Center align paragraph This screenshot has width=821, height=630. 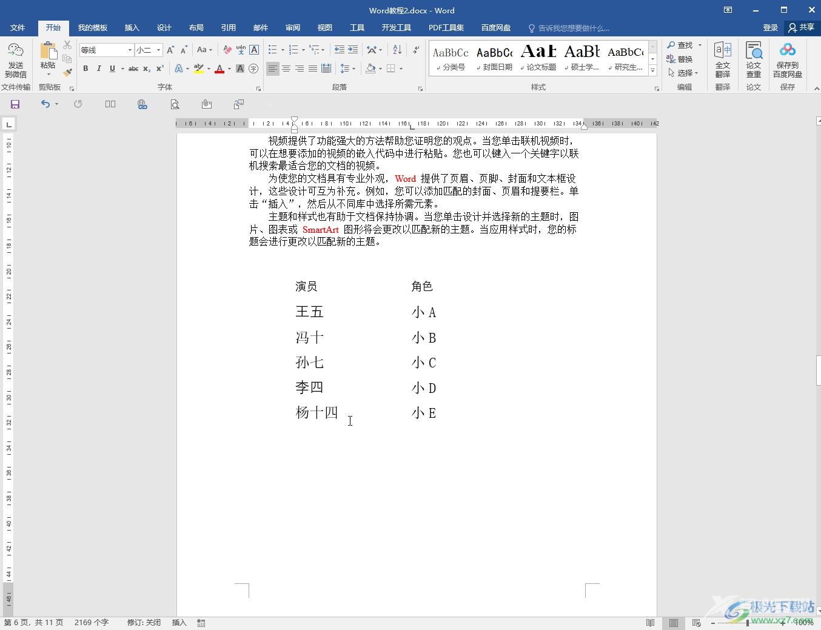coord(286,69)
